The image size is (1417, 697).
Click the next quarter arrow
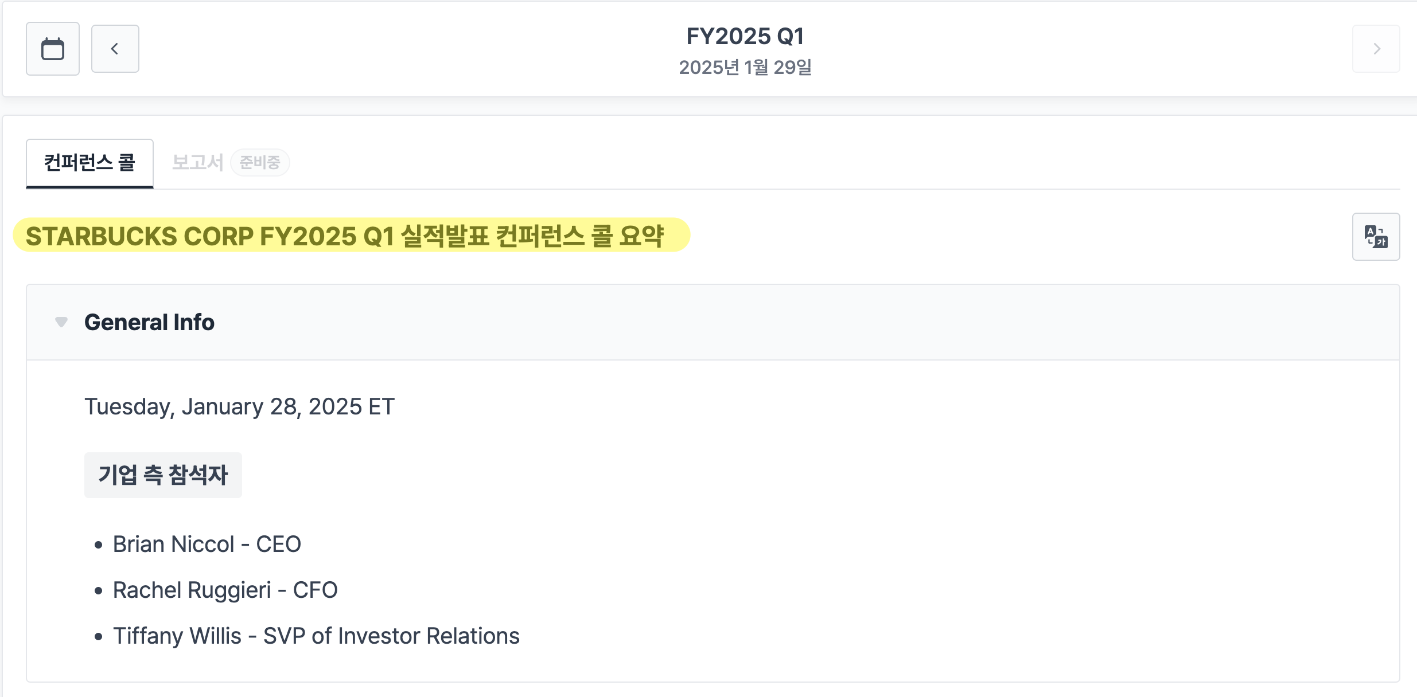[1376, 49]
